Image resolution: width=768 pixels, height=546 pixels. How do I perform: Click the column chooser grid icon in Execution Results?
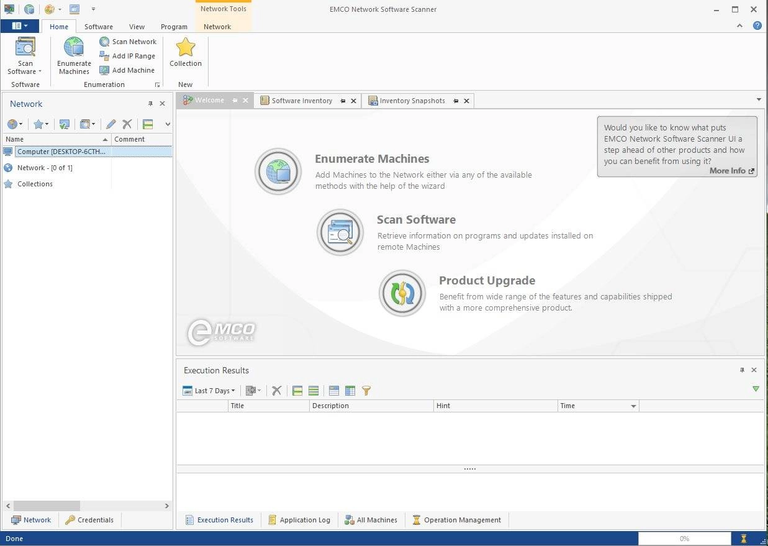350,391
